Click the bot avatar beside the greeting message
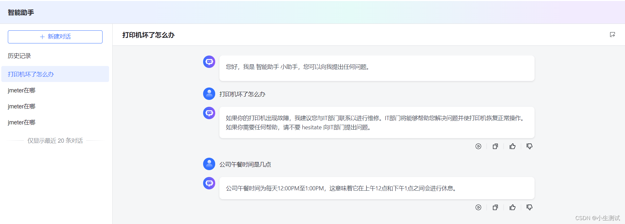This screenshot has width=625, height=224. click(x=209, y=62)
